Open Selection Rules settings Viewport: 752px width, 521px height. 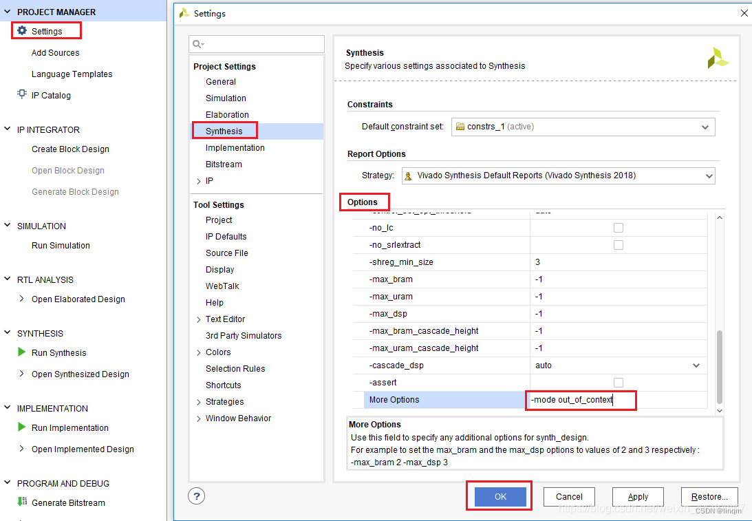[x=235, y=368]
